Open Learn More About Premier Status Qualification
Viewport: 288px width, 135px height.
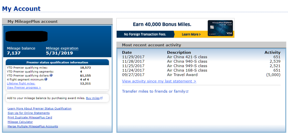[x=39, y=108]
